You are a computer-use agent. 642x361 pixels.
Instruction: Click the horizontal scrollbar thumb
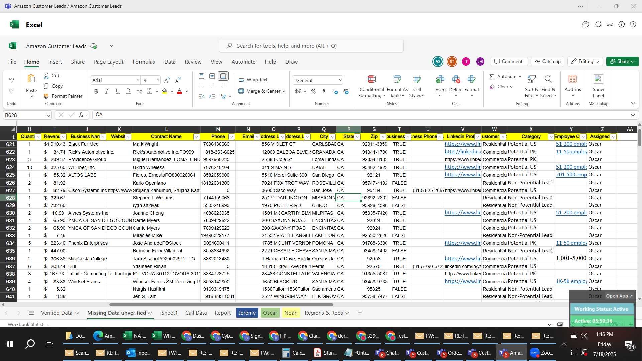[221, 305]
